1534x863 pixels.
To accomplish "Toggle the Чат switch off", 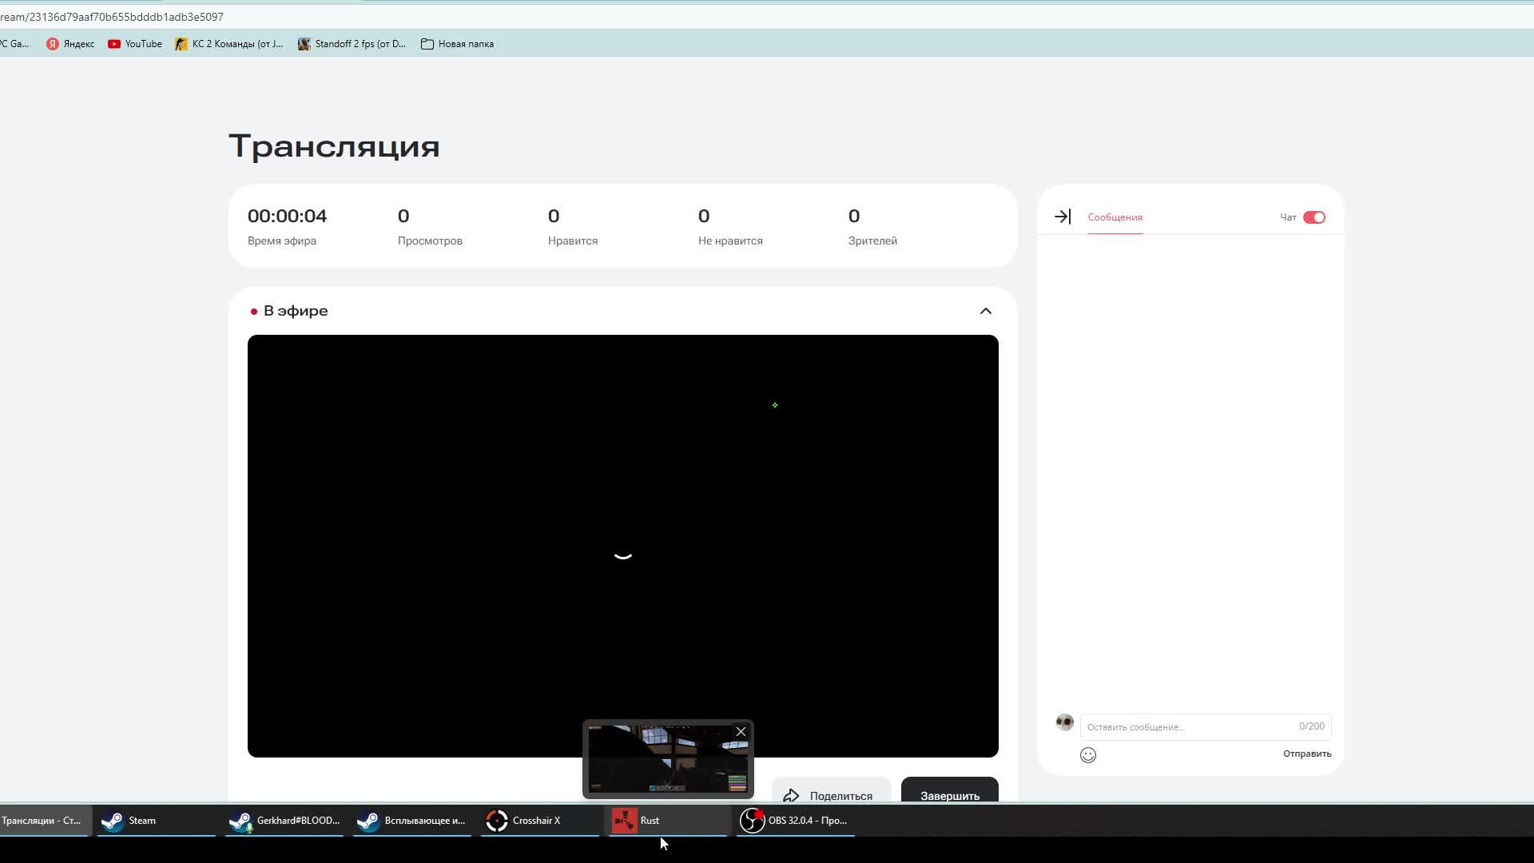I will 1313,217.
